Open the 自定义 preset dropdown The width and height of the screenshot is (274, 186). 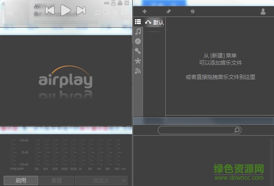(x=101, y=180)
